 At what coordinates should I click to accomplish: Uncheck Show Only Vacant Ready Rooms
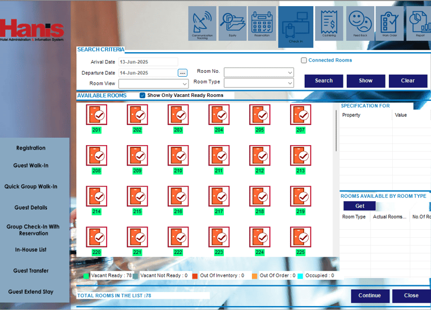[x=143, y=95]
